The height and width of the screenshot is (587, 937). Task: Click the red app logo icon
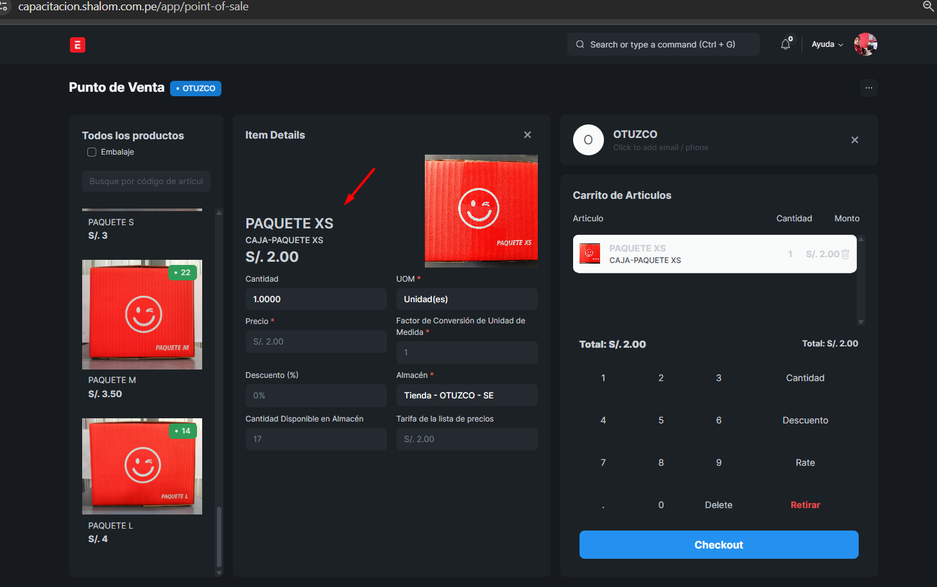(78, 45)
